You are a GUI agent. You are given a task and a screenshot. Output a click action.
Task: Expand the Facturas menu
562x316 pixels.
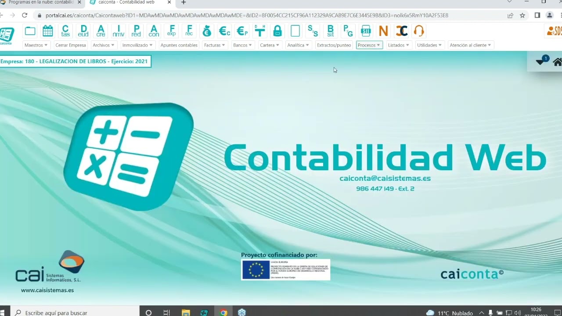(215, 45)
